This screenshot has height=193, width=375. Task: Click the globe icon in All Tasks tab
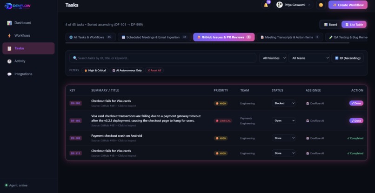click(x=71, y=37)
